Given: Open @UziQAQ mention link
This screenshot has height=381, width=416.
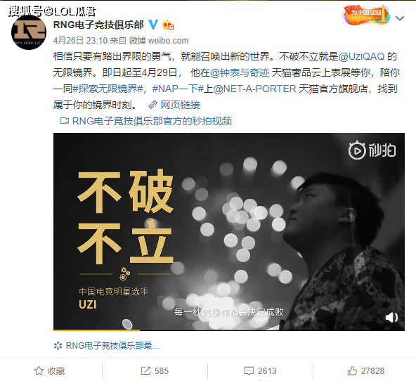Looking at the screenshot, I should 361,56.
